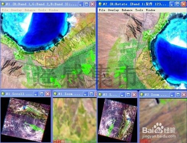The height and width of the screenshot is (143, 187).
Task: Open Window menu in display #2
Action: point(150,10)
